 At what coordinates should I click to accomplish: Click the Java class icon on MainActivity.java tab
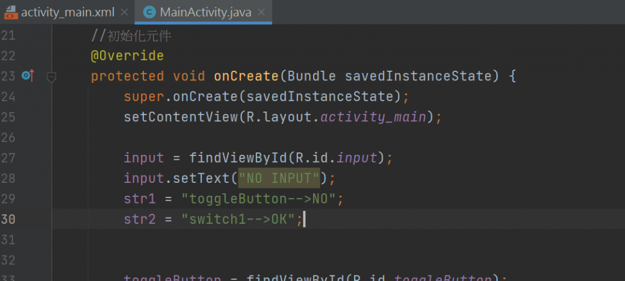point(150,12)
